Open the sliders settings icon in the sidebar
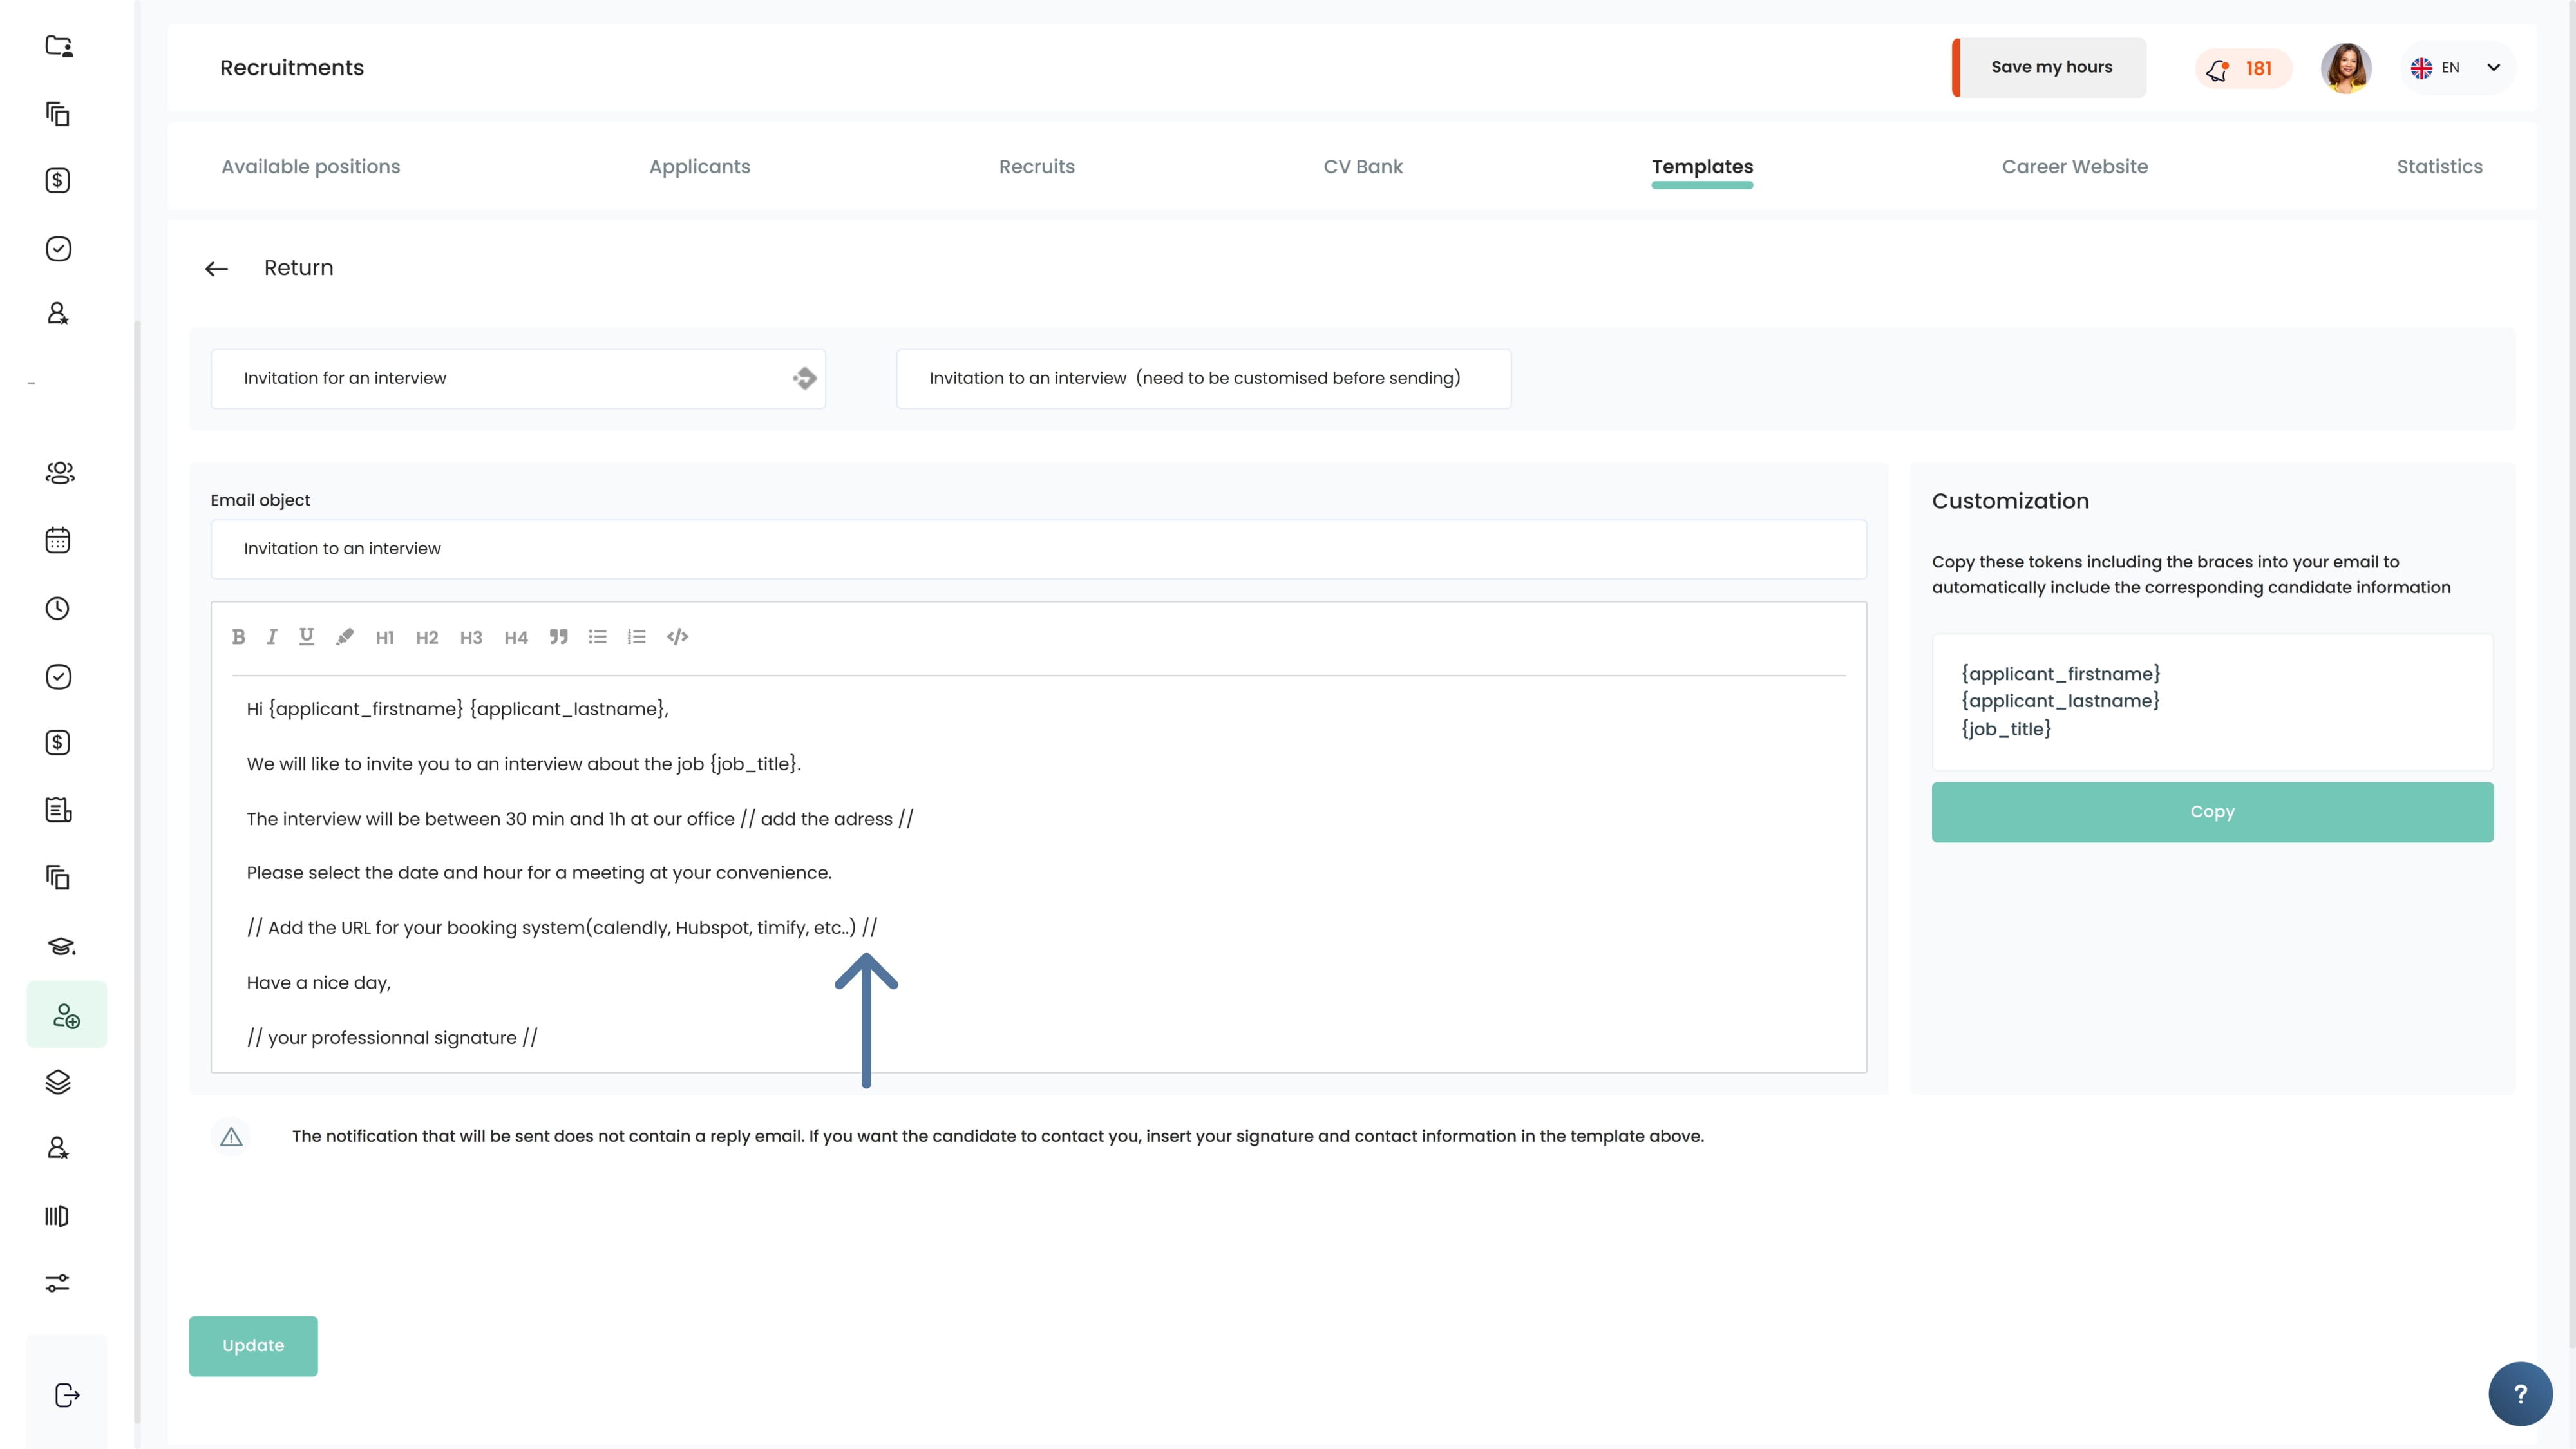 58,1283
